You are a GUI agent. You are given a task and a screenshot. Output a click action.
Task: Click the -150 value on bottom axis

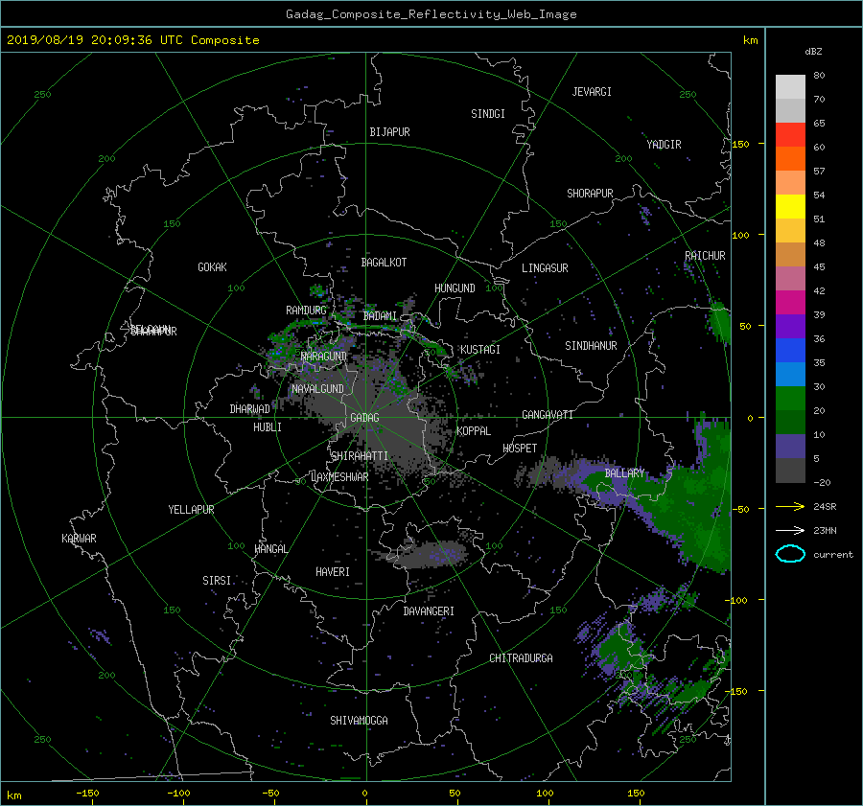point(87,794)
